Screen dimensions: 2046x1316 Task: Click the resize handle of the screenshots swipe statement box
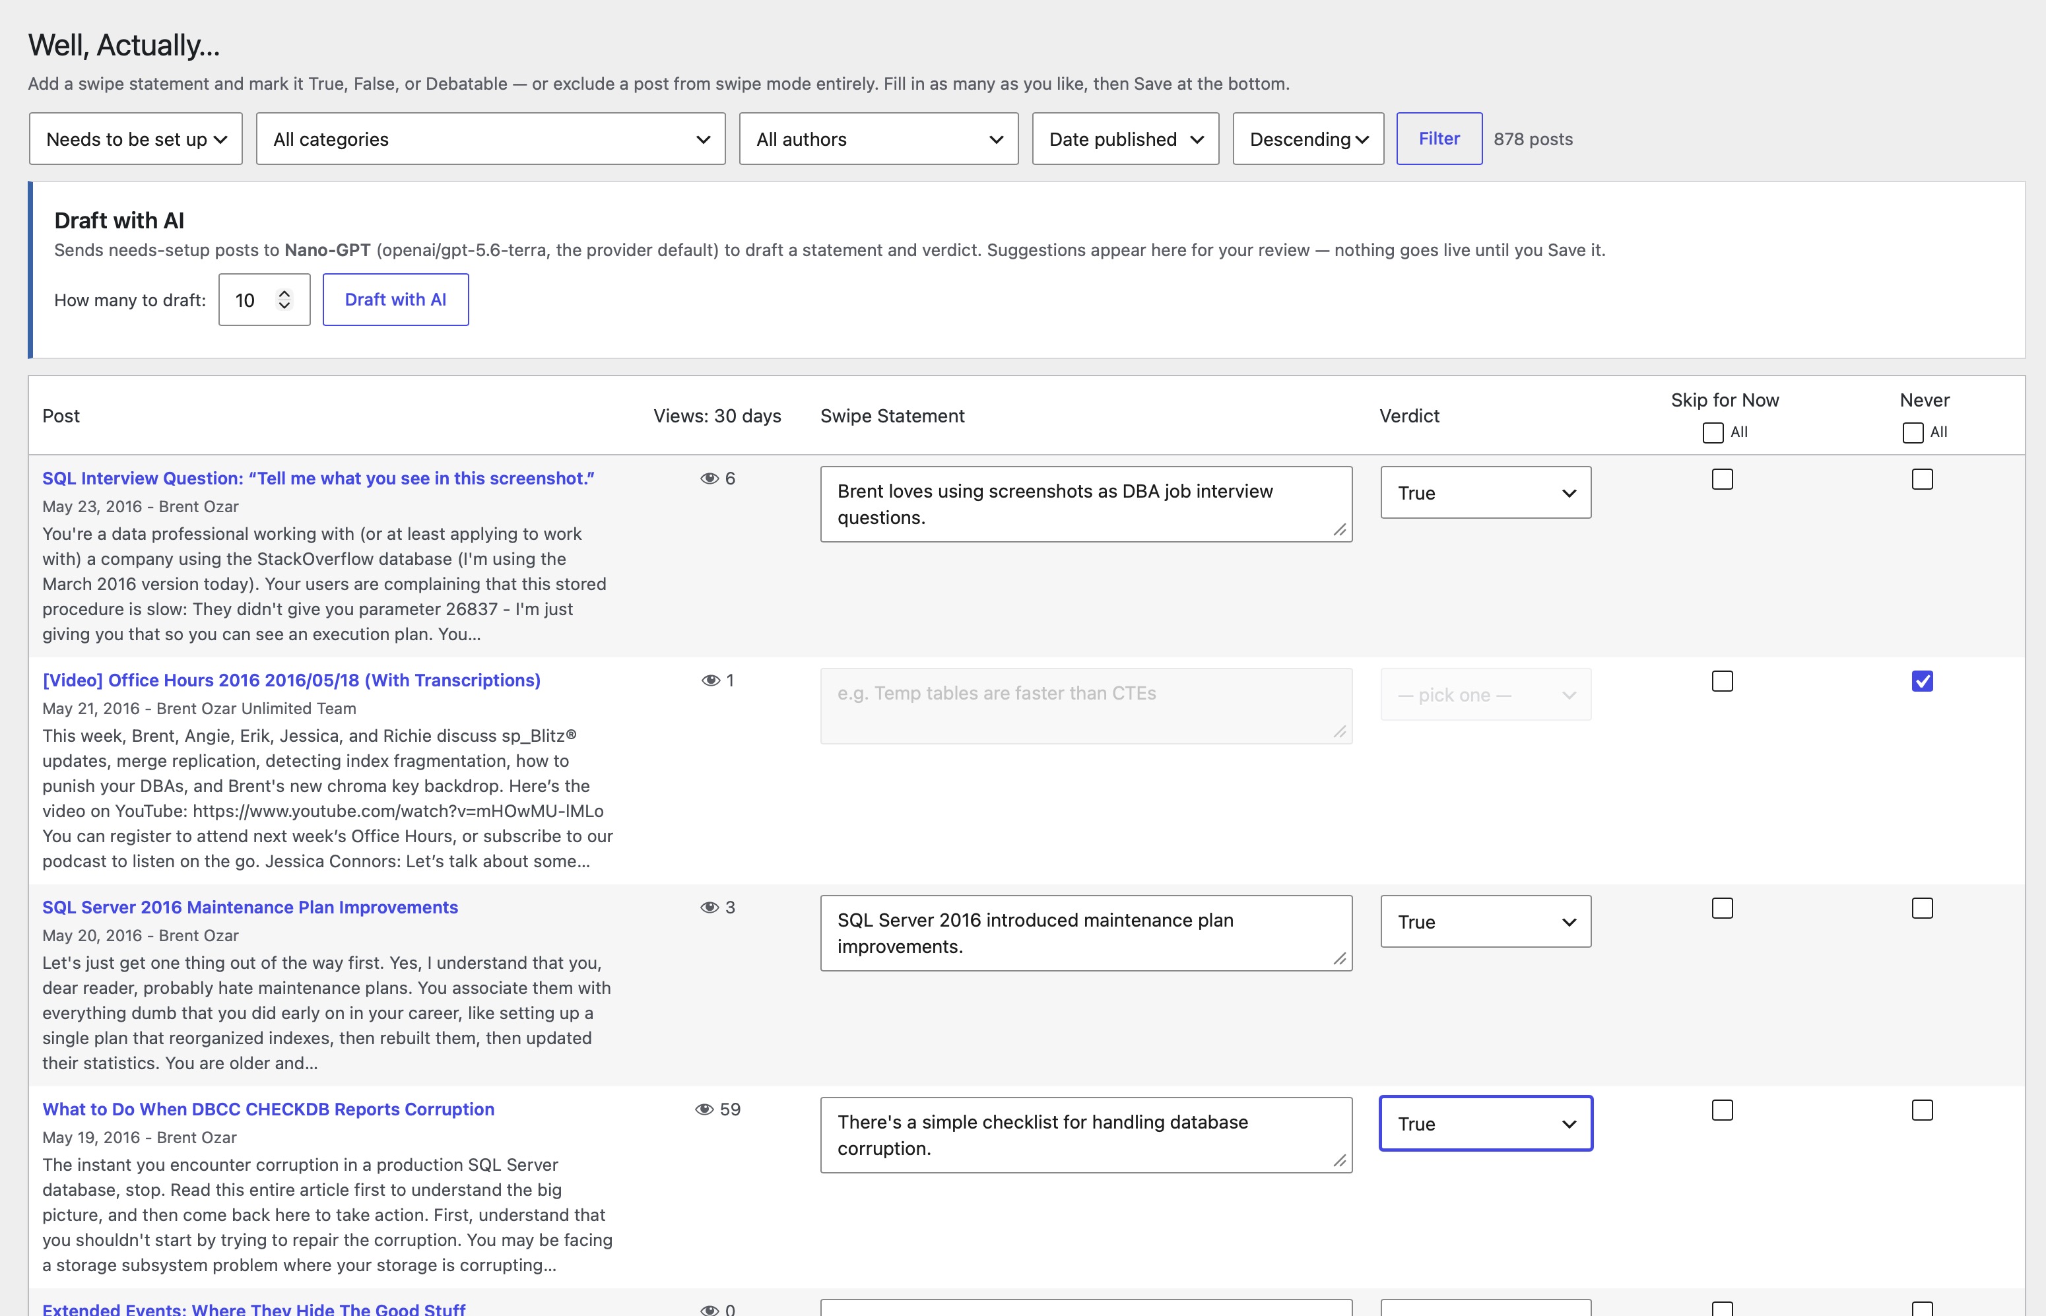pos(1339,530)
